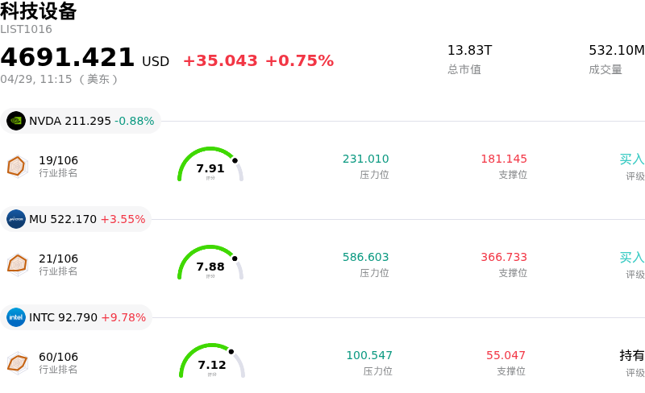Click the 科技设备 sector title
Screen dimensions: 645x393
39,11
